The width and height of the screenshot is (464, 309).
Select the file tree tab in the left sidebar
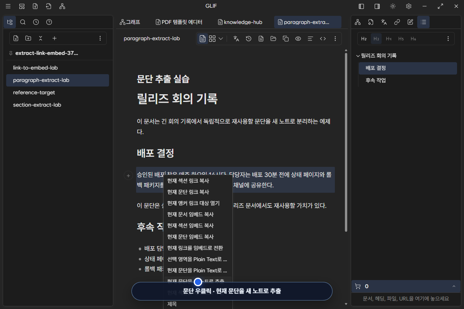10,22
